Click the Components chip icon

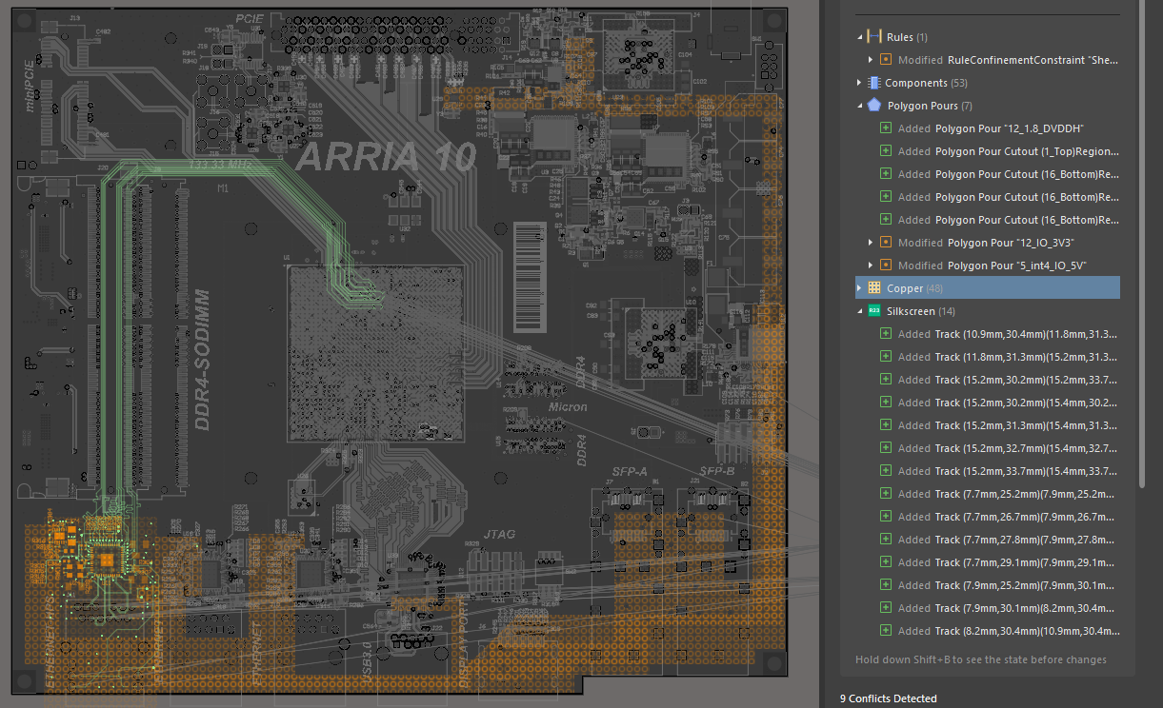(x=874, y=83)
